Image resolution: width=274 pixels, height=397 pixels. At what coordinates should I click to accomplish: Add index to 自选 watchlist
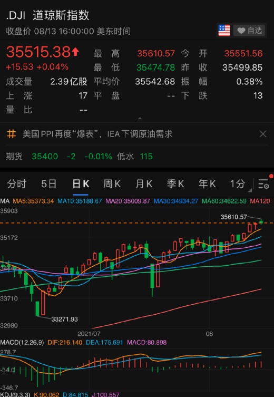coord(249,31)
